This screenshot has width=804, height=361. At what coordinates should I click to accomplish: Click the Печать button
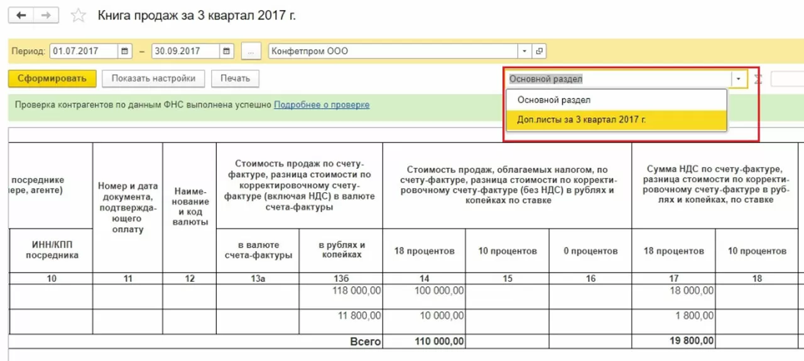235,78
